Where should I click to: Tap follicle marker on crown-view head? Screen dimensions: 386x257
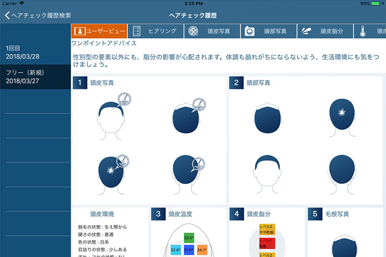coord(122,162)
